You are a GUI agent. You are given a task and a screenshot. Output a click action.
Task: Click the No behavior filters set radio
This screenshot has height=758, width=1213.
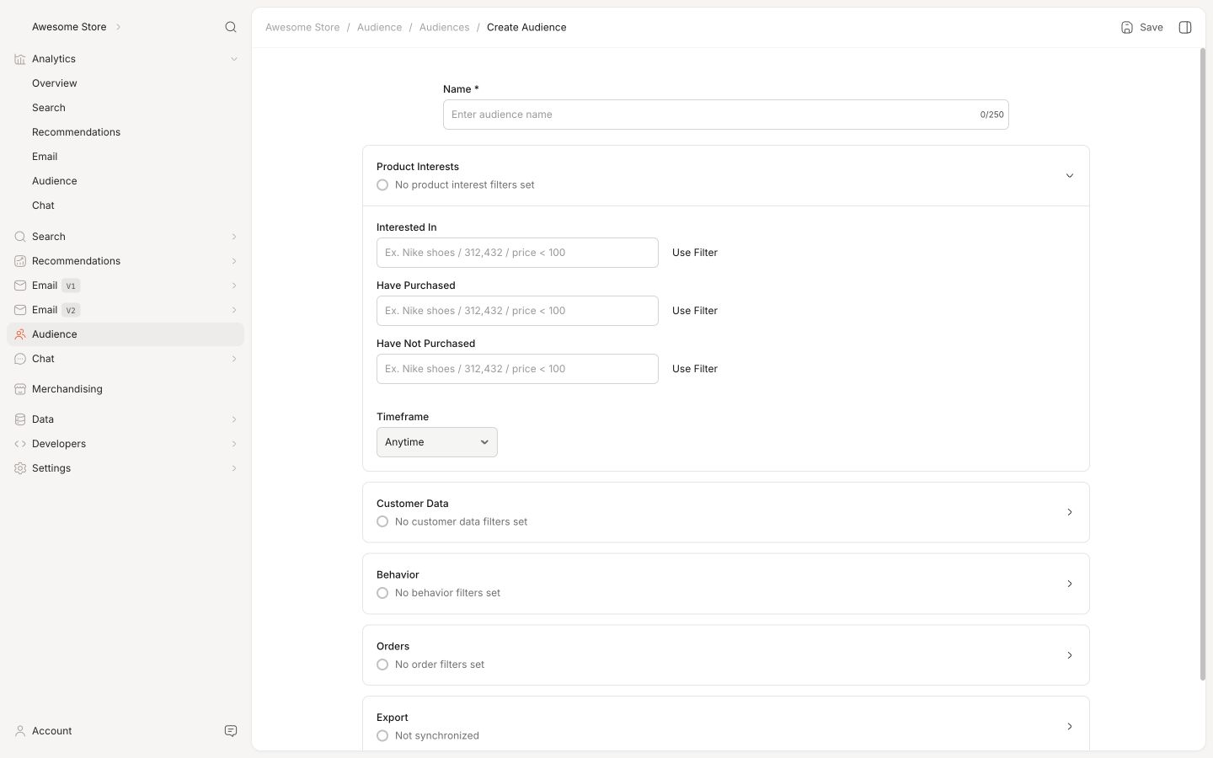point(382,593)
